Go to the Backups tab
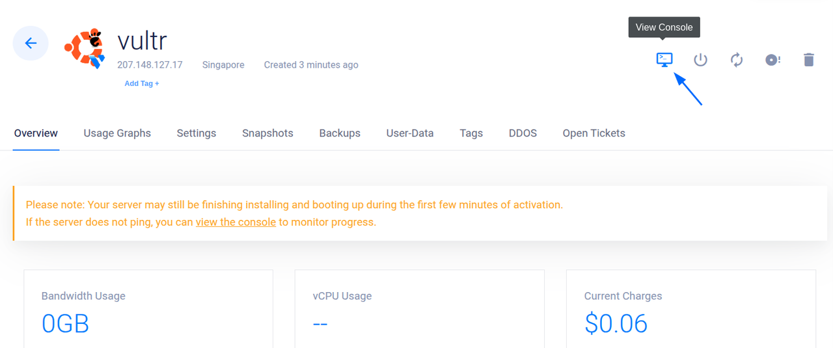 (x=340, y=133)
